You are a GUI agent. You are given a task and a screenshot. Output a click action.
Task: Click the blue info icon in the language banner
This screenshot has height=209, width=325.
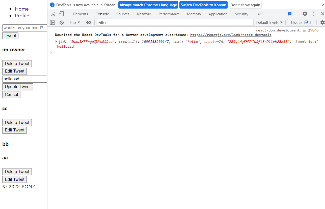[52, 5]
